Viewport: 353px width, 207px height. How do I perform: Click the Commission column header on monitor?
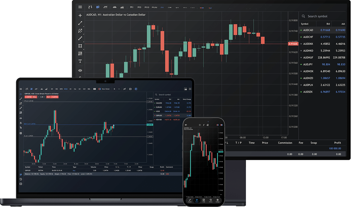[x=285, y=143]
